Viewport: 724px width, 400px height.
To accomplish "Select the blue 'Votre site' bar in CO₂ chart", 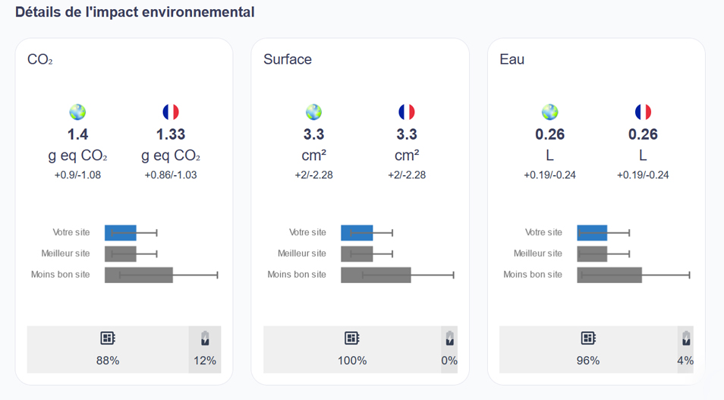I will (x=120, y=233).
